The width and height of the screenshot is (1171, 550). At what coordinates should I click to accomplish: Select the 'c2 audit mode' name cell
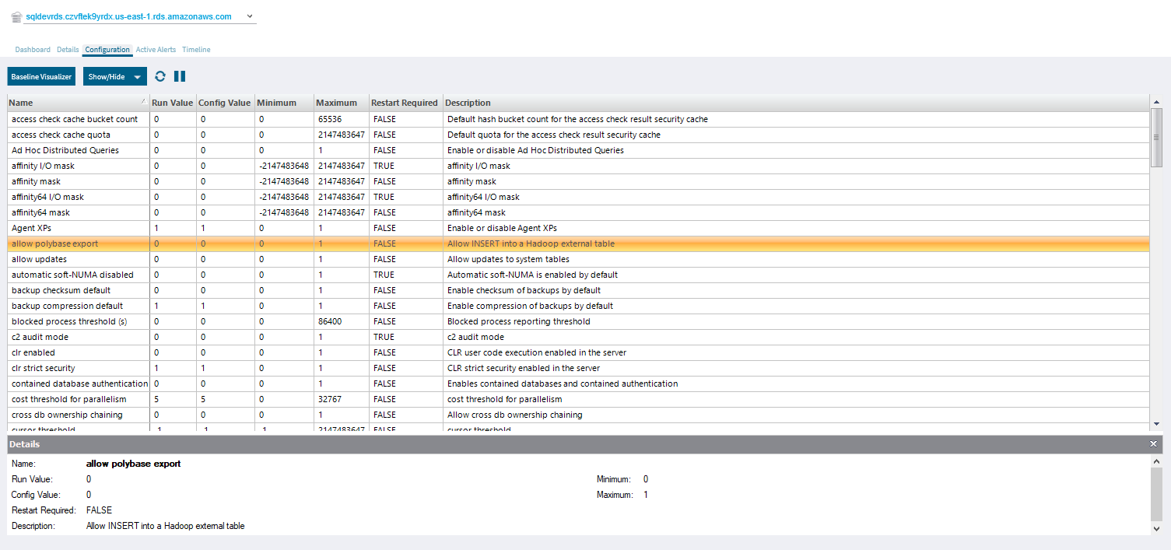click(x=79, y=337)
